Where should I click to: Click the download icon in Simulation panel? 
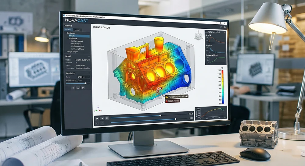coord(78,88)
